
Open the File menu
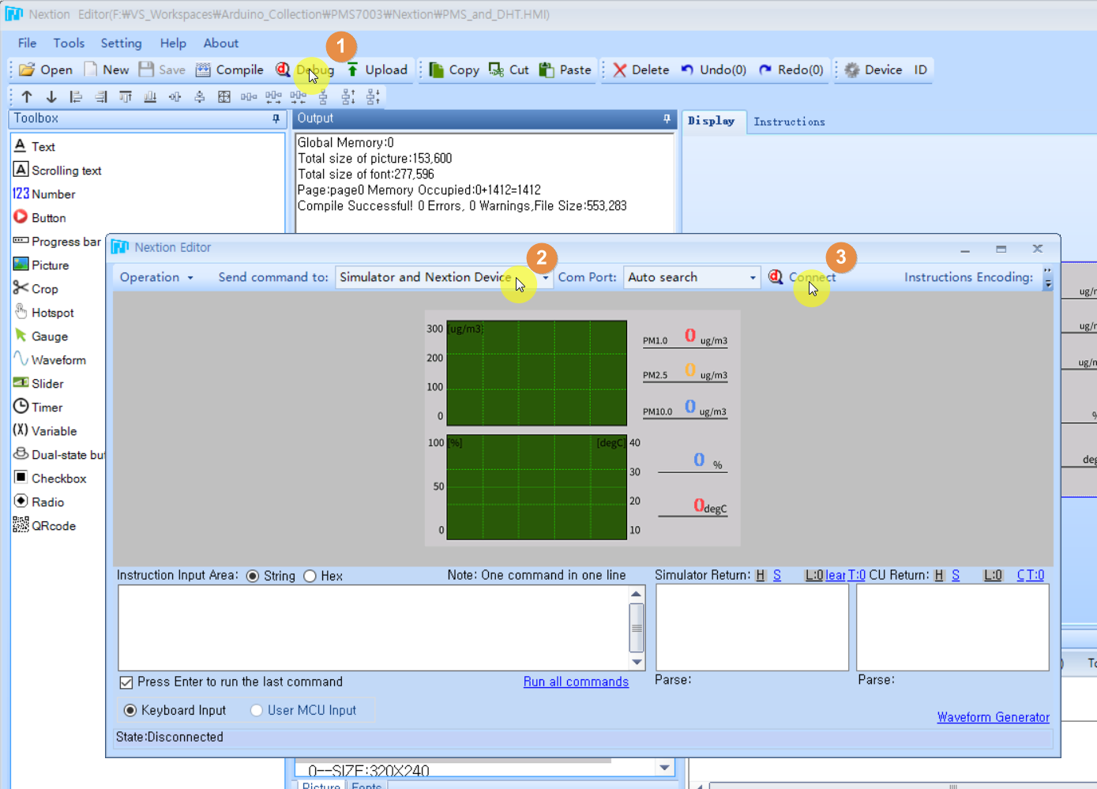(x=27, y=43)
